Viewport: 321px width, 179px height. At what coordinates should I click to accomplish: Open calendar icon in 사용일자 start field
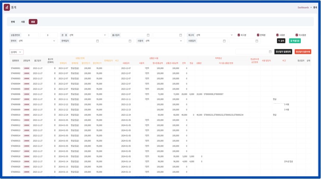224,41
